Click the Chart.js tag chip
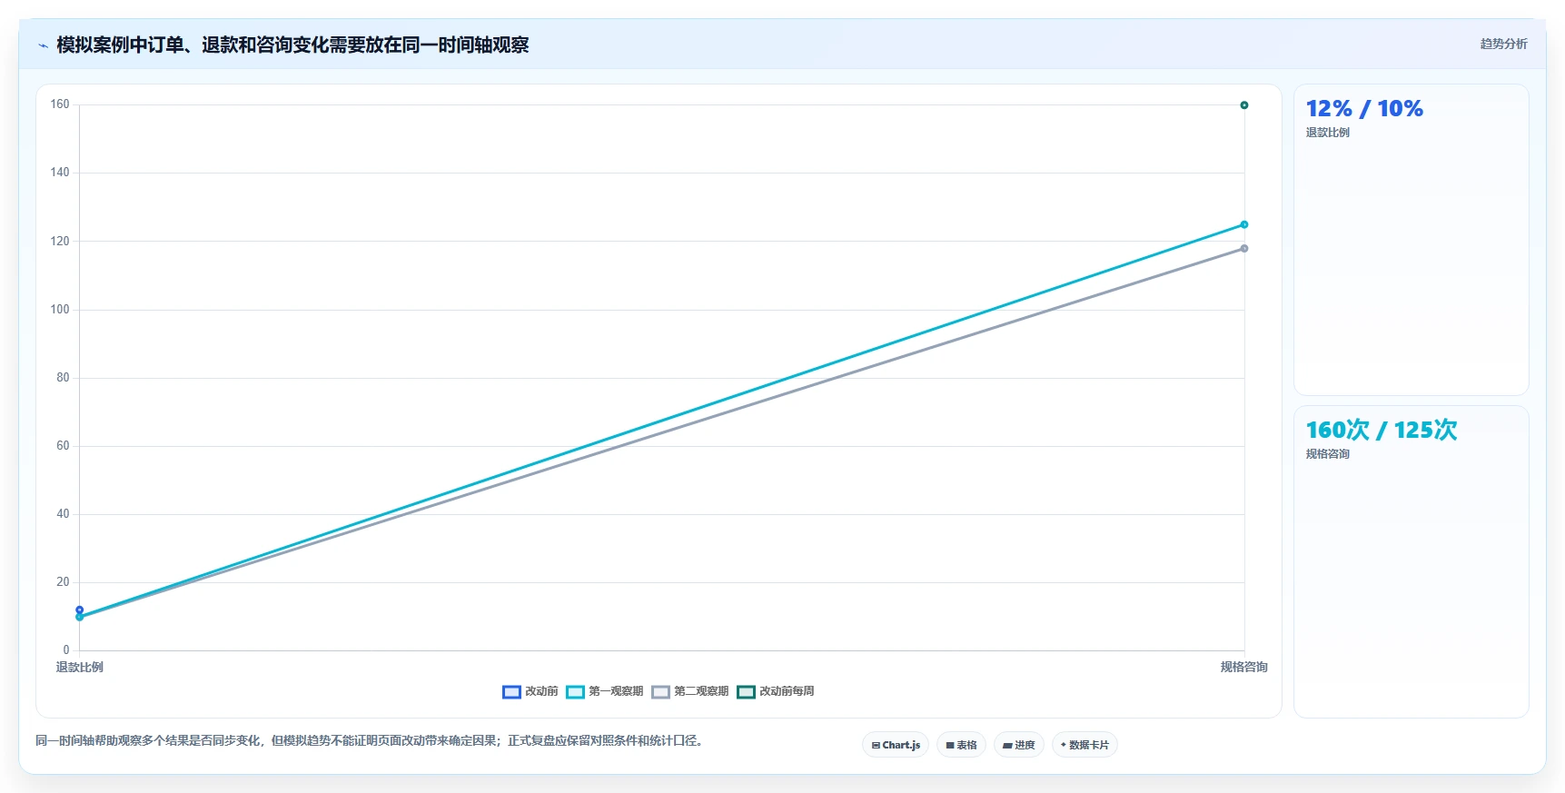This screenshot has height=793, width=1565. [896, 745]
